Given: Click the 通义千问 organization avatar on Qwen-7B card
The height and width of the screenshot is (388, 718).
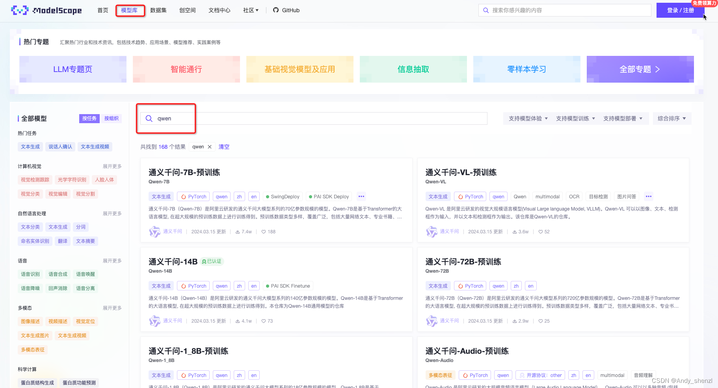Looking at the screenshot, I should pyautogui.click(x=155, y=232).
